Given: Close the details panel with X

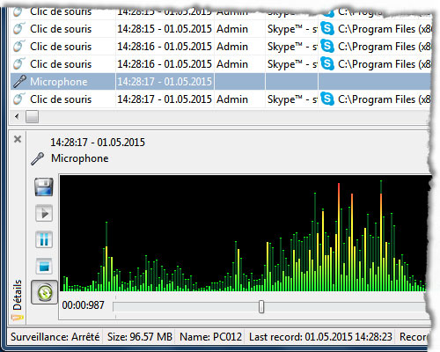Looking at the screenshot, I should click(x=18, y=139).
